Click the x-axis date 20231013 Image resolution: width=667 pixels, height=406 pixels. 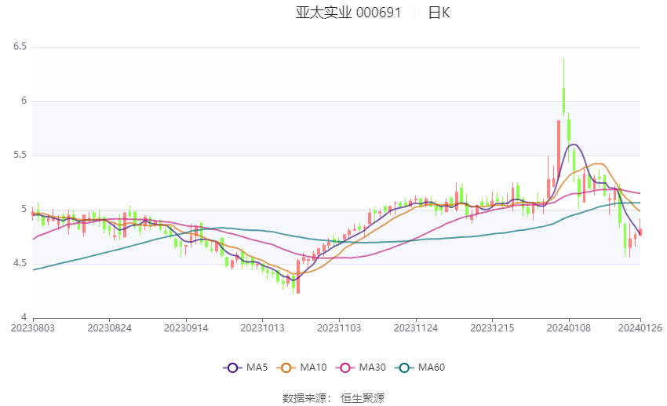(x=262, y=328)
